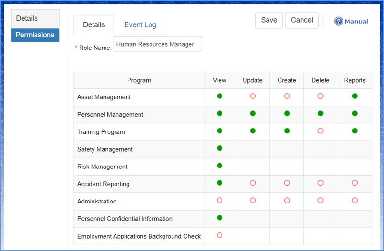This screenshot has width=384, height=251.
Task: Enable Asset Management Delete permission
Action: click(x=320, y=96)
